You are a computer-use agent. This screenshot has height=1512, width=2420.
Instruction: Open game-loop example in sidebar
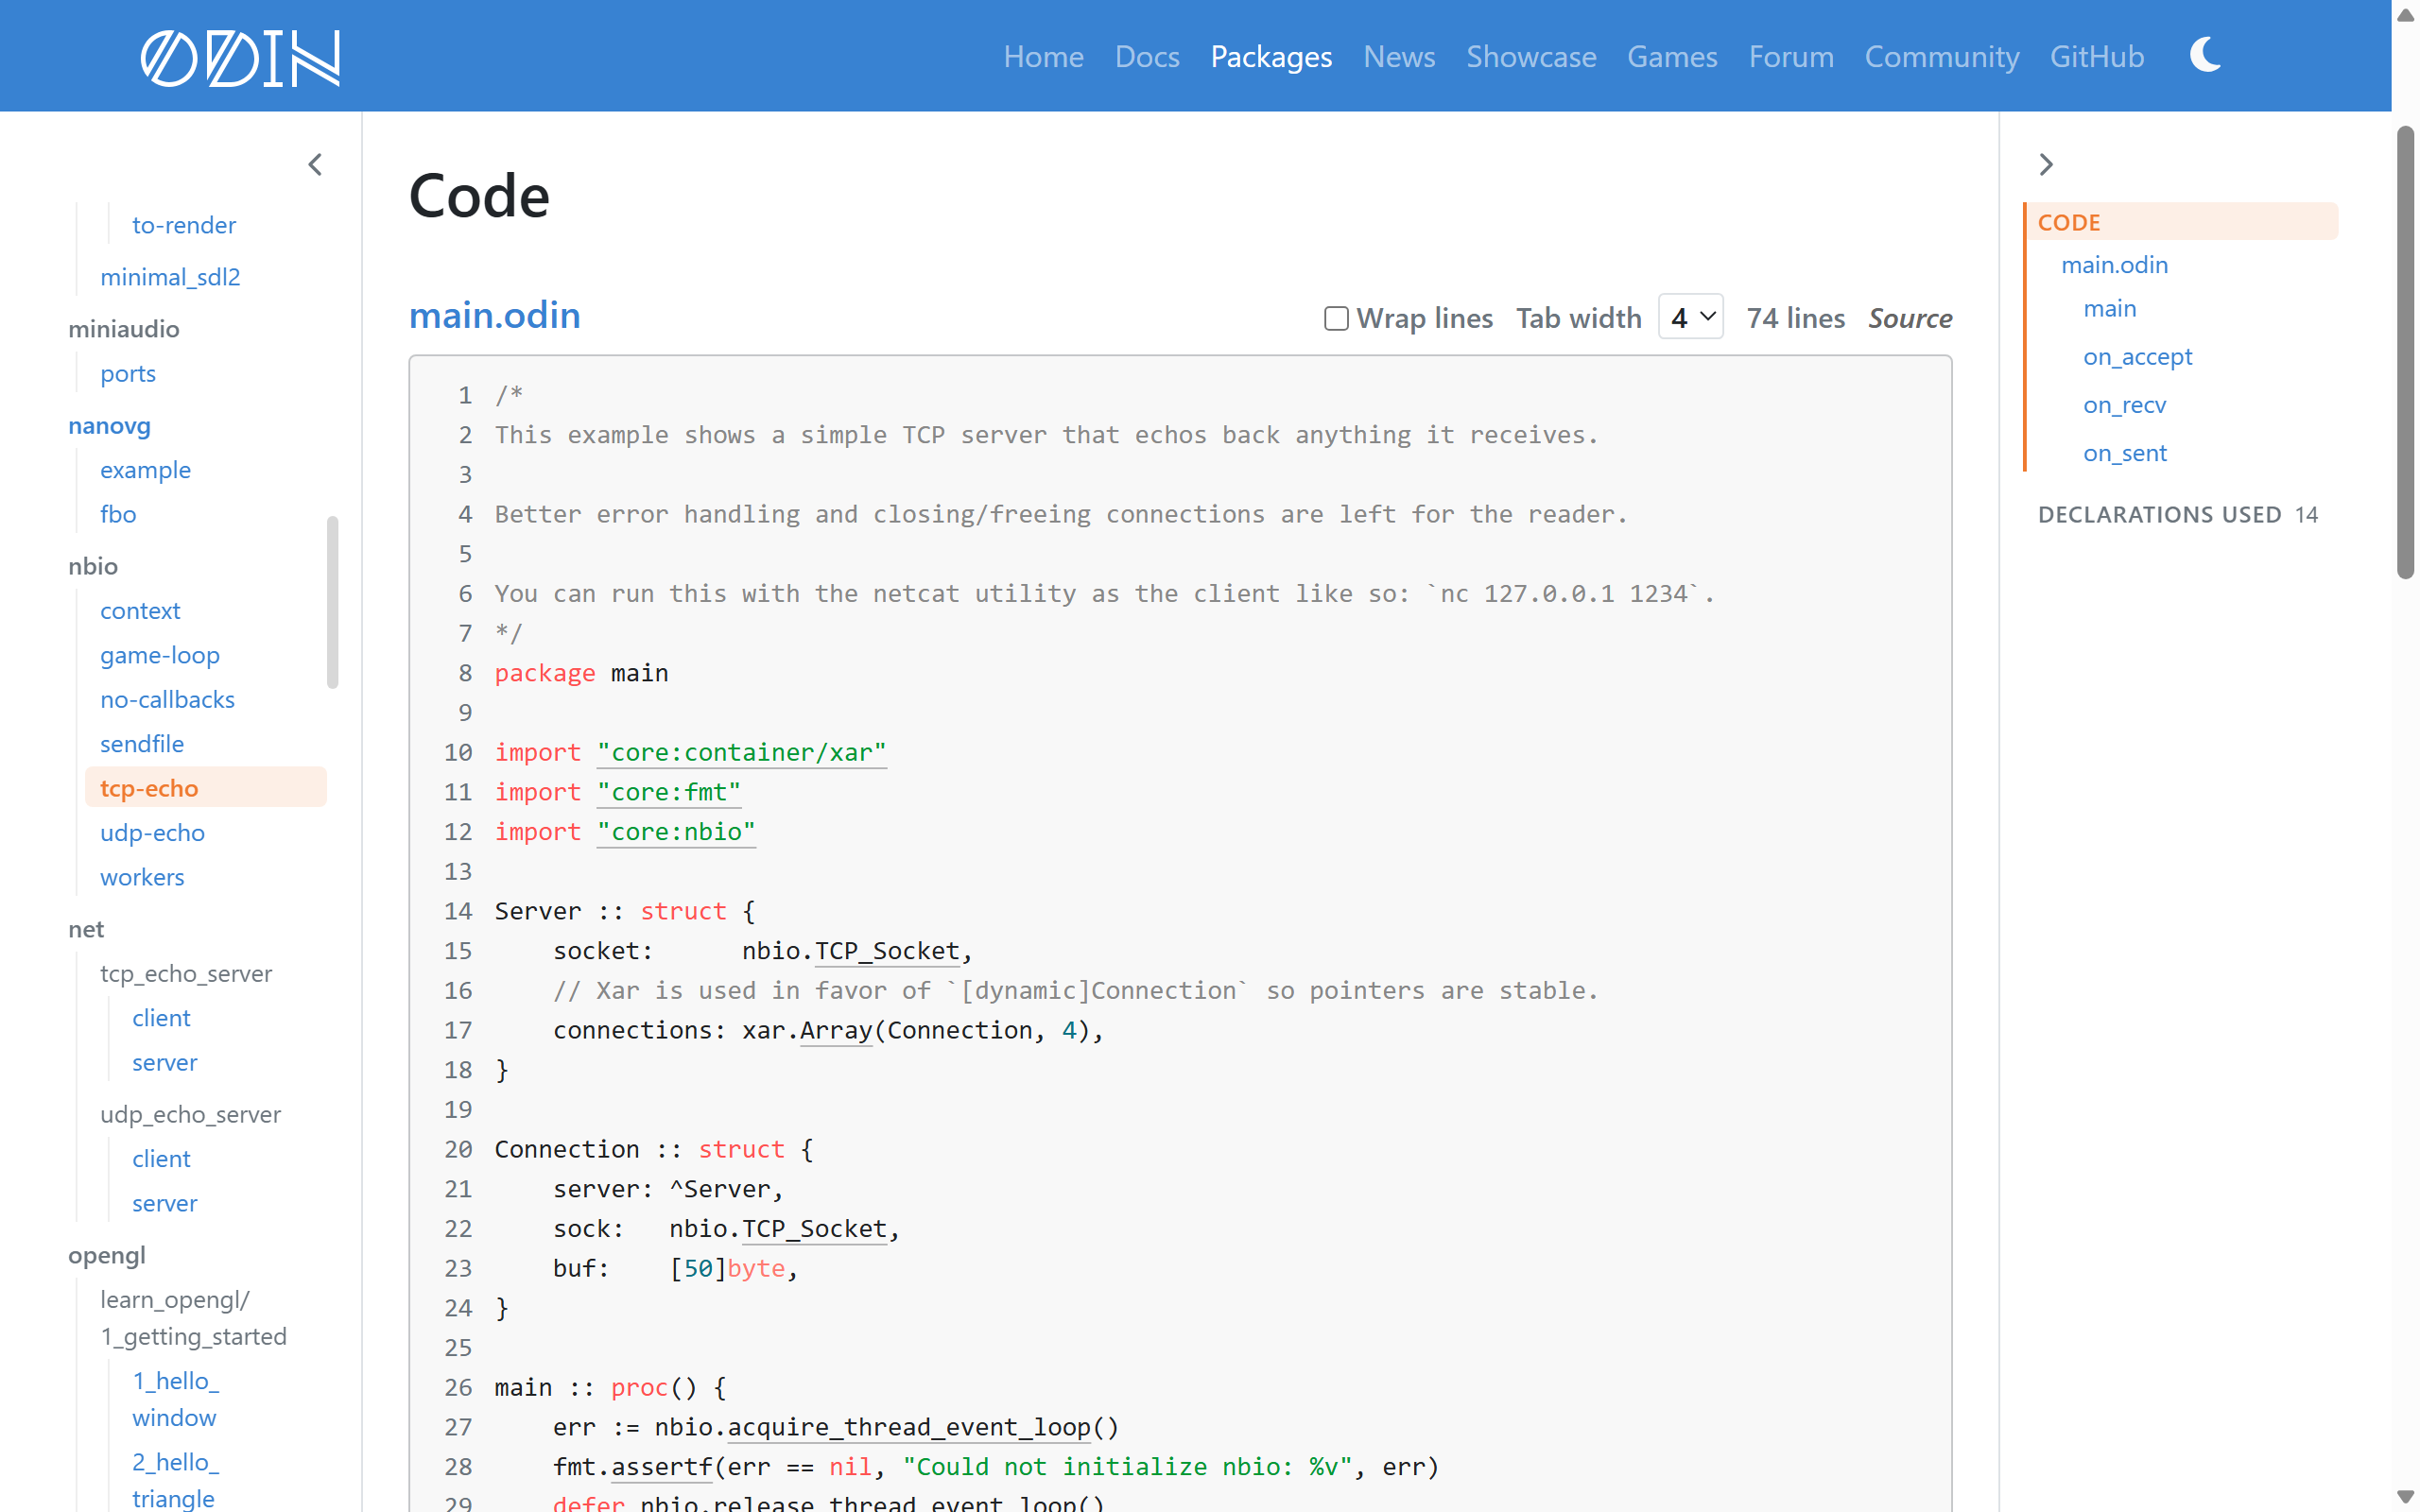point(160,655)
